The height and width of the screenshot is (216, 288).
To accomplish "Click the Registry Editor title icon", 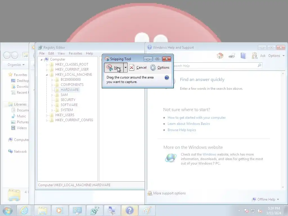I will [40, 48].
